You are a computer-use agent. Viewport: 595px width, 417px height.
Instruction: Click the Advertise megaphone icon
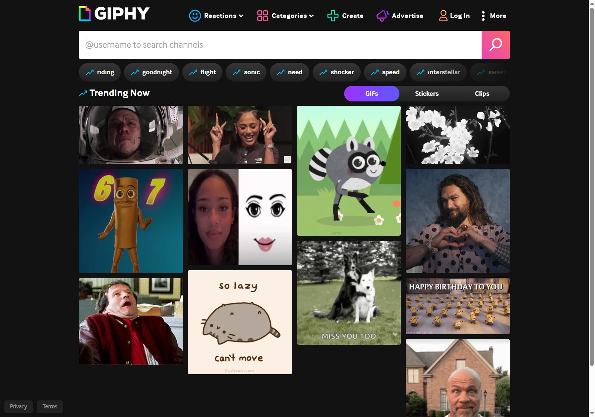tap(382, 16)
